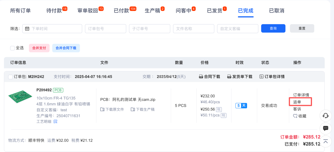
Task: Open the 下单时间 date picker calendar
Action: pos(27,28)
